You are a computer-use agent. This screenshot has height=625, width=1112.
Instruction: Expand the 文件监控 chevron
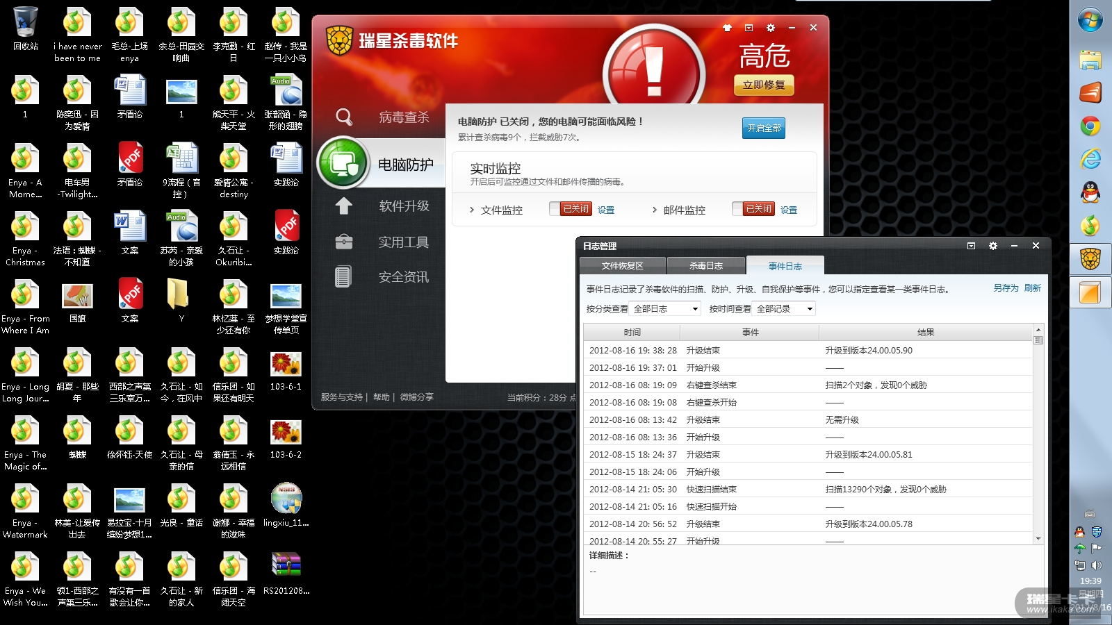(472, 210)
